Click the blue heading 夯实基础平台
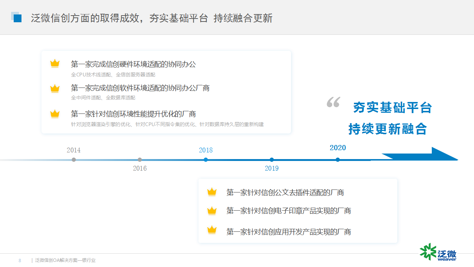The image size is (474, 267). pos(393,108)
